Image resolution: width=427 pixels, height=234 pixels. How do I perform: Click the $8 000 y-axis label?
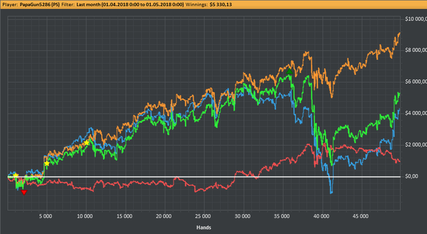click(x=416, y=50)
